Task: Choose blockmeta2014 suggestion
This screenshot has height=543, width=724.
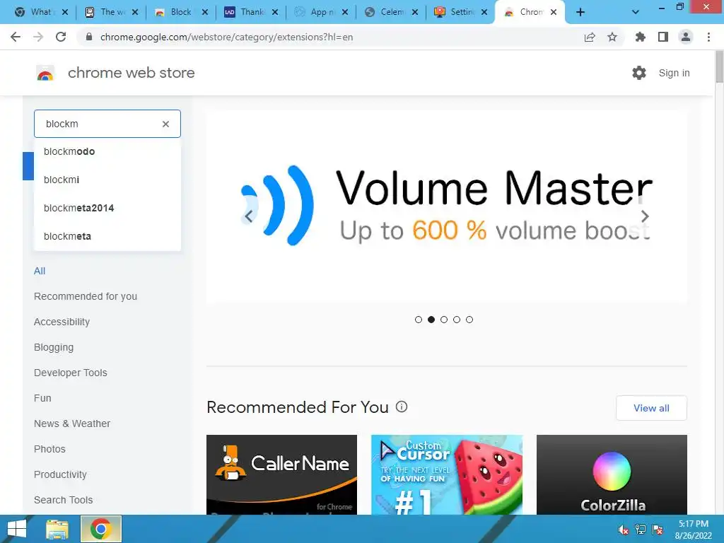Action: pos(107,208)
